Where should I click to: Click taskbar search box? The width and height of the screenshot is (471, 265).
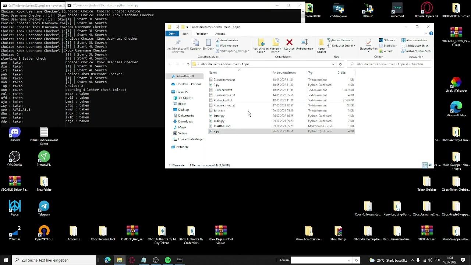click(54, 260)
